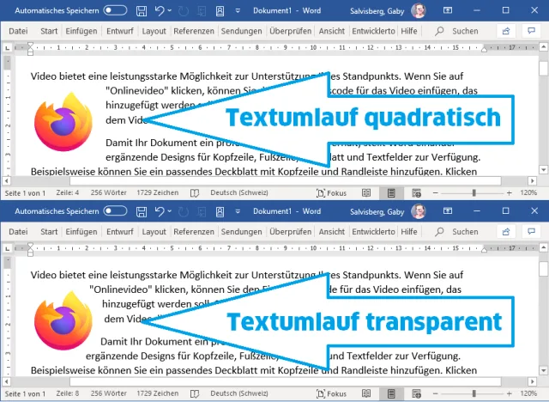Image resolution: width=549 pixels, height=402 pixels.
Task: Click zoom in plus in bottom status bar
Action: (x=509, y=393)
